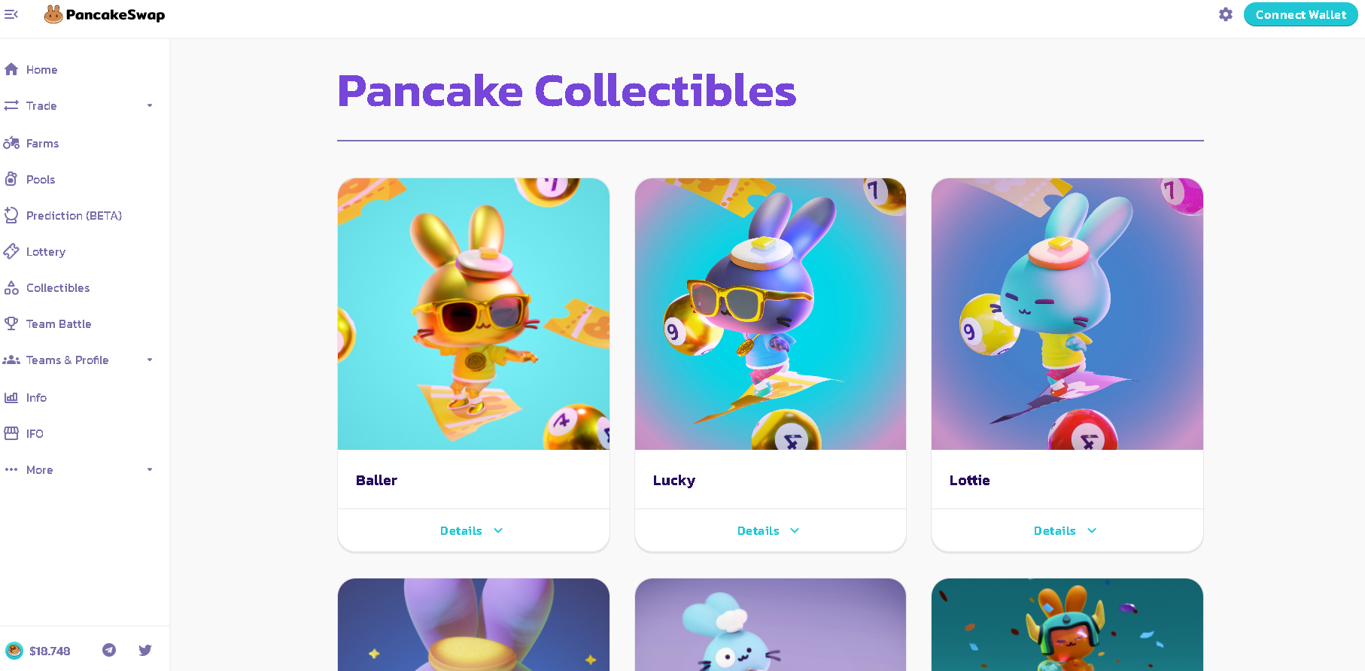This screenshot has width=1365, height=671.
Task: Expand Details for the Lottie collectible
Action: tap(1066, 531)
